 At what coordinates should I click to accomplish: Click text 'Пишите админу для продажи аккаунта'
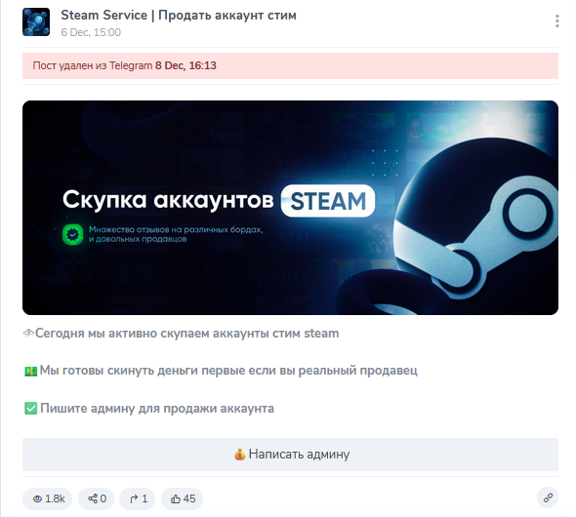pos(157,409)
